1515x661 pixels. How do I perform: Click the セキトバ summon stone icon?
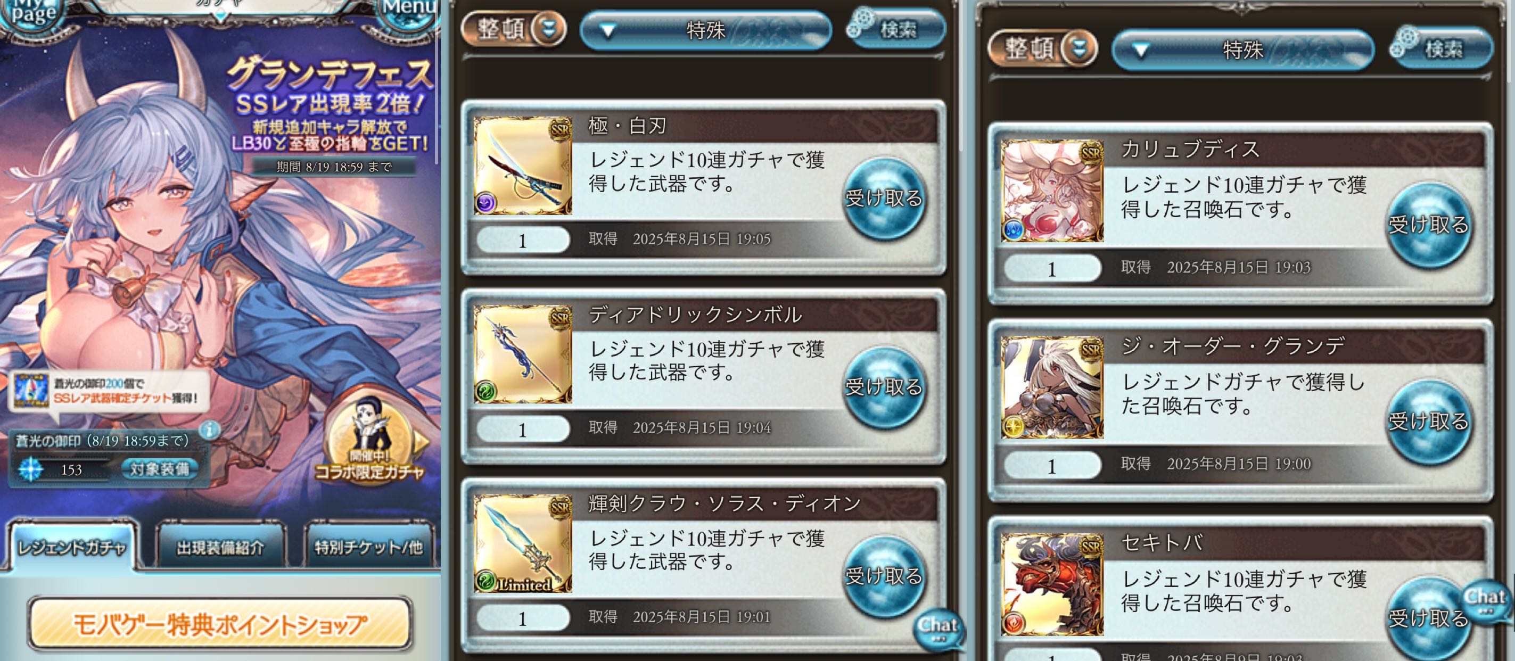tap(1052, 584)
